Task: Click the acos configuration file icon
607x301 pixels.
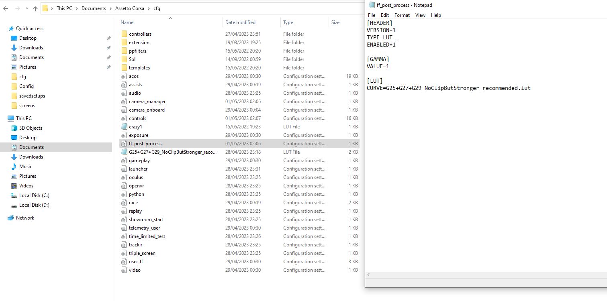Action: [124, 76]
